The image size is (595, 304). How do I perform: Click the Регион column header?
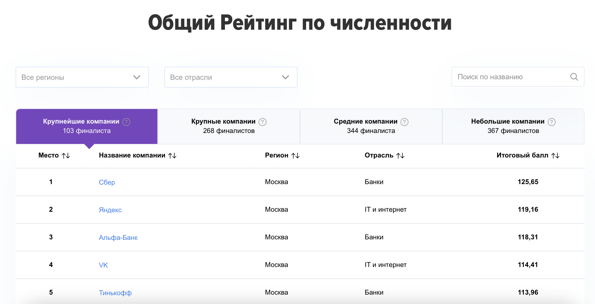click(x=277, y=155)
